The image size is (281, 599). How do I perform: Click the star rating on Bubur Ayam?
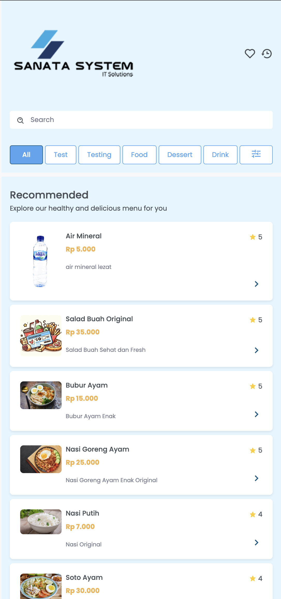click(x=256, y=386)
